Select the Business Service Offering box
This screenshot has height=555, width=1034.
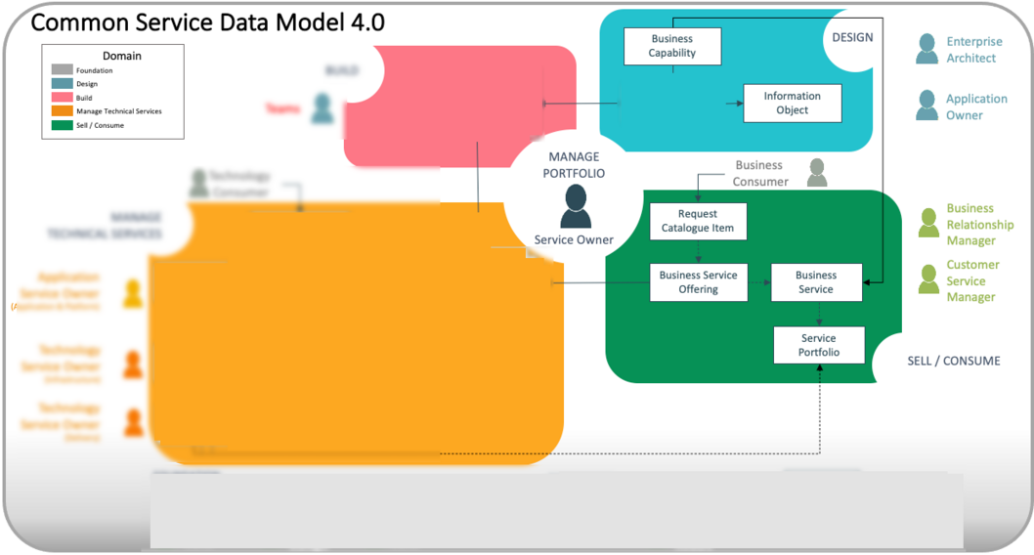tap(699, 282)
